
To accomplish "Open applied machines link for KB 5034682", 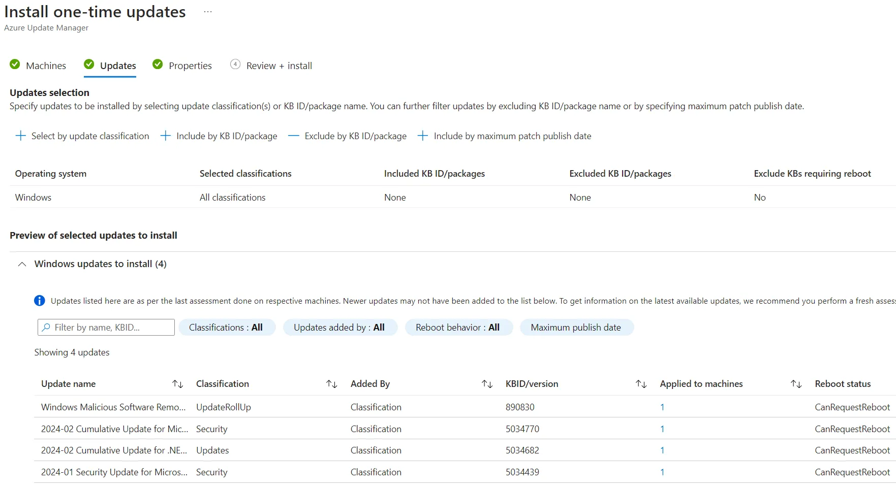I will [662, 450].
